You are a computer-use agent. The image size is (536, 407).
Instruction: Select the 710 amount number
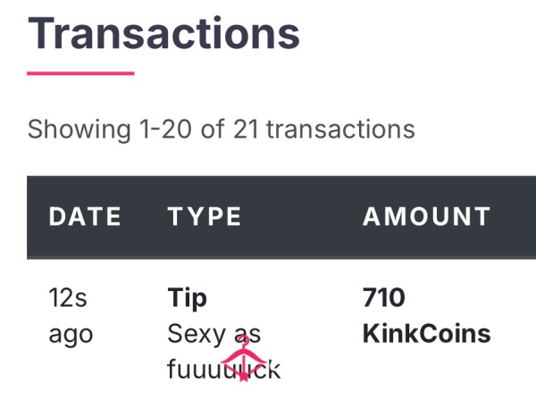point(384,297)
